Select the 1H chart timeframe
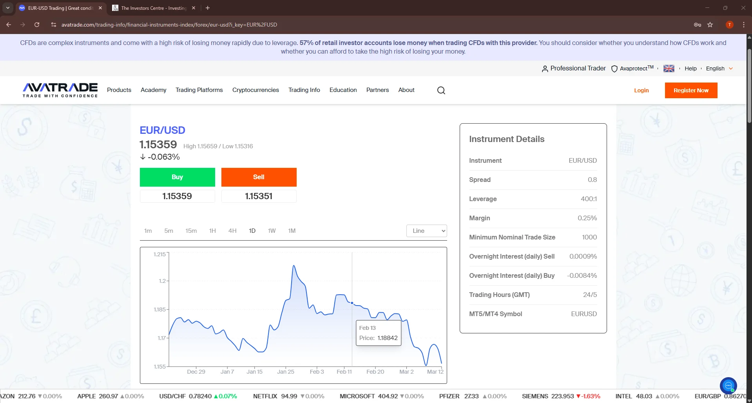 [x=212, y=231]
